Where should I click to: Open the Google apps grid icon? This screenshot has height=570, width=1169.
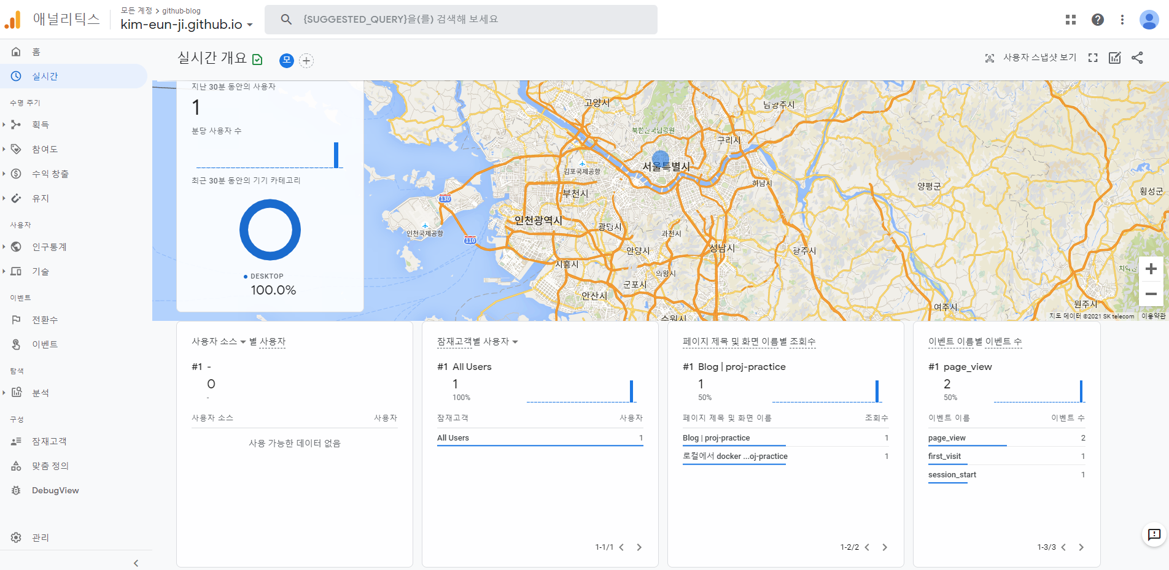point(1071,20)
